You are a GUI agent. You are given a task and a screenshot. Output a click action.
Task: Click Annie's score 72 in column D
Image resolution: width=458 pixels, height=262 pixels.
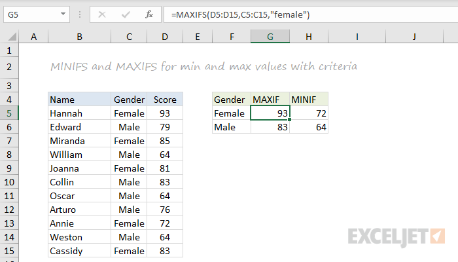(x=165, y=223)
